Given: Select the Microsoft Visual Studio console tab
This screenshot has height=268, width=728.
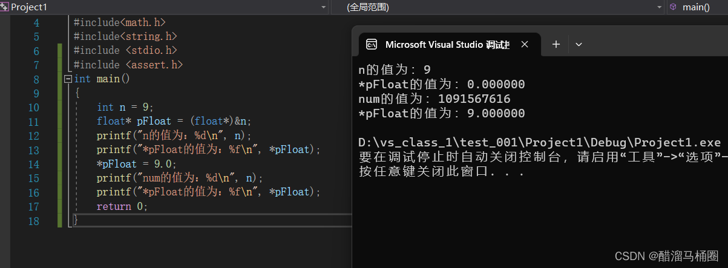Looking at the screenshot, I should [x=447, y=44].
